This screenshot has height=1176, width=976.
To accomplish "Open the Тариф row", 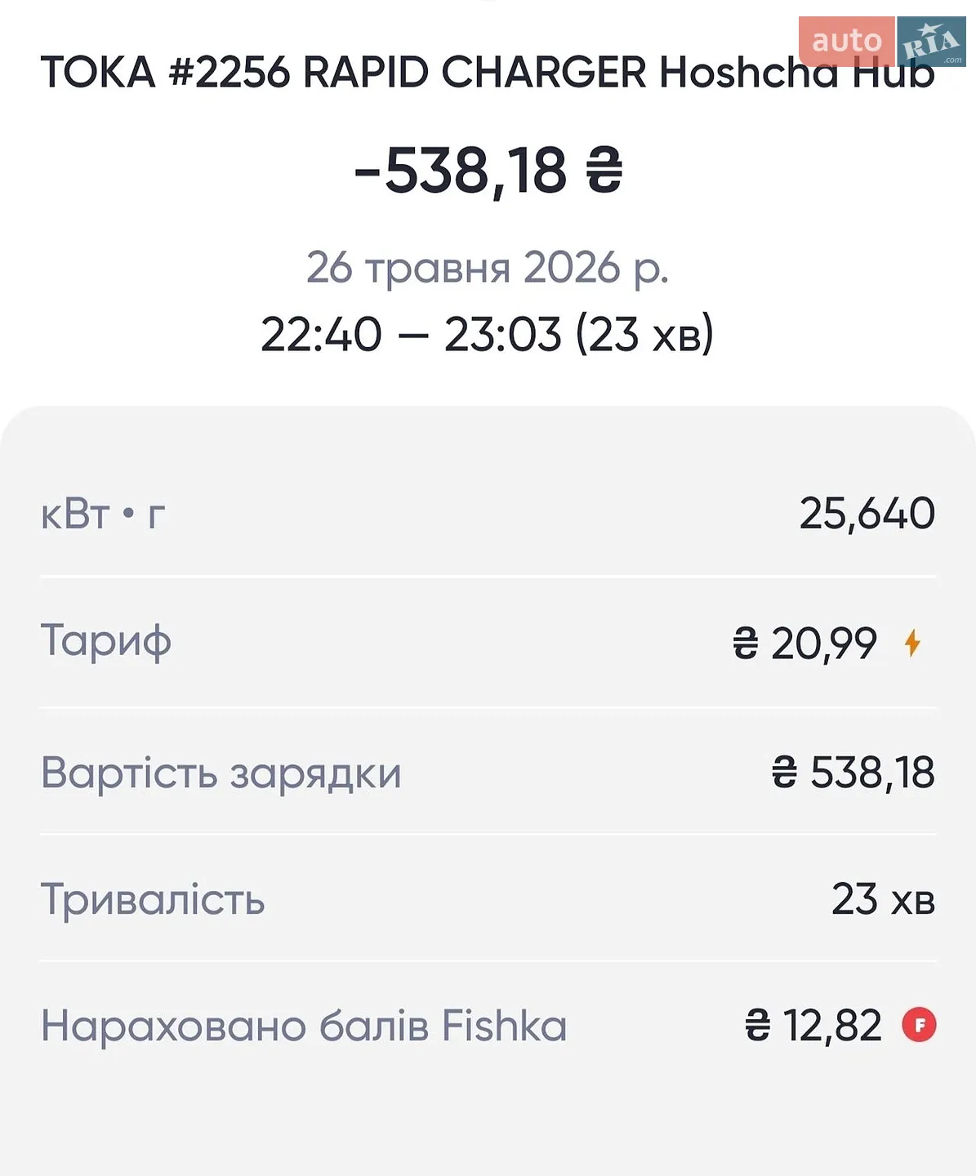I will pos(488,643).
